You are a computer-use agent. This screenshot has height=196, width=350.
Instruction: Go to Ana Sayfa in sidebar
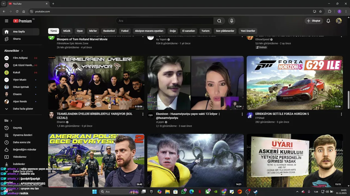(x=21, y=32)
